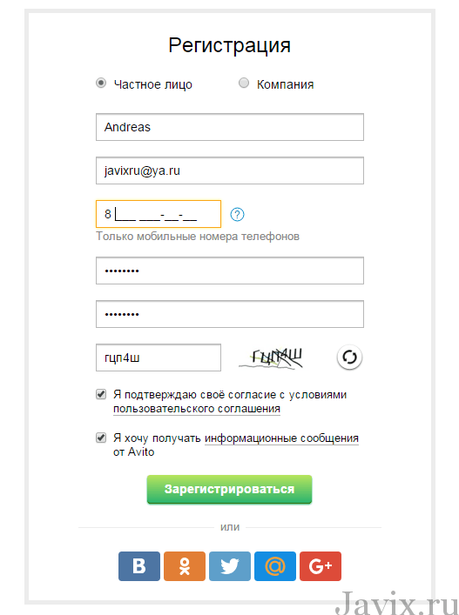Focus the email field with javixru@ya.ru
Viewport: 459px width, 615px height.
[230, 170]
